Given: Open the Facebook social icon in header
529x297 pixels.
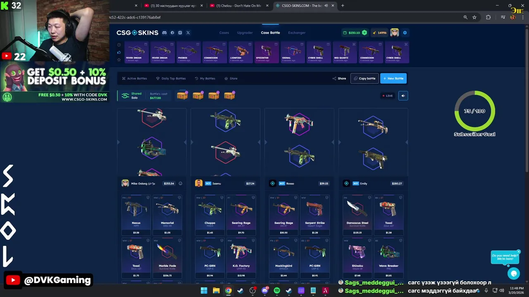Looking at the screenshot, I should click(172, 33).
